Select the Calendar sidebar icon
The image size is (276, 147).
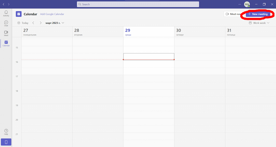click(x=6, y=43)
